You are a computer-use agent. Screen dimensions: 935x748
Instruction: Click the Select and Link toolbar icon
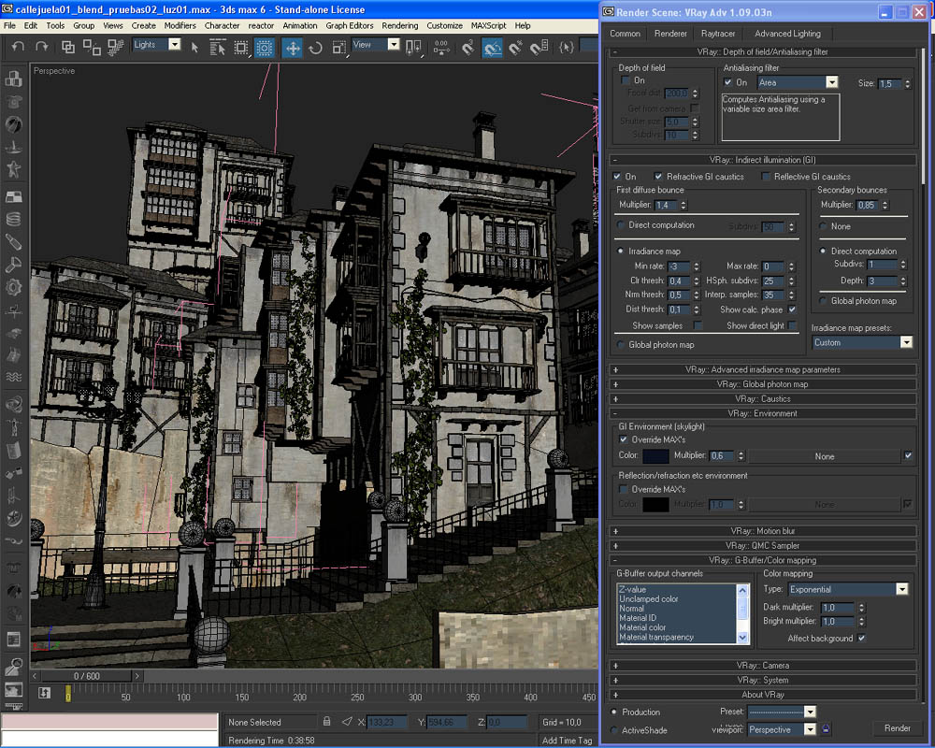pos(68,47)
